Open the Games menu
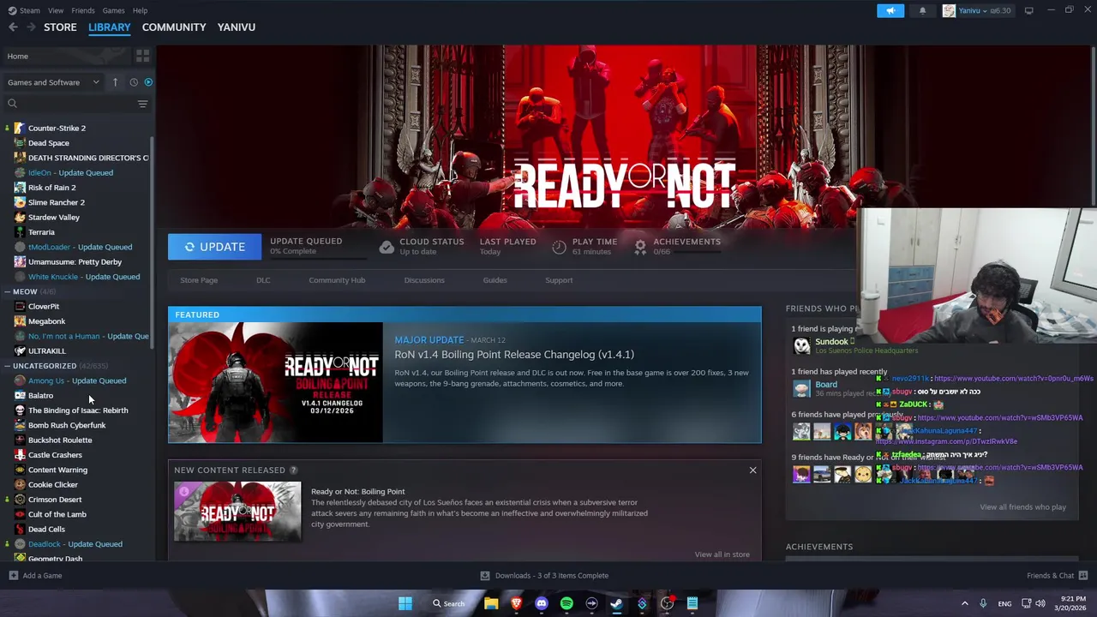This screenshot has height=617, width=1097. click(113, 10)
